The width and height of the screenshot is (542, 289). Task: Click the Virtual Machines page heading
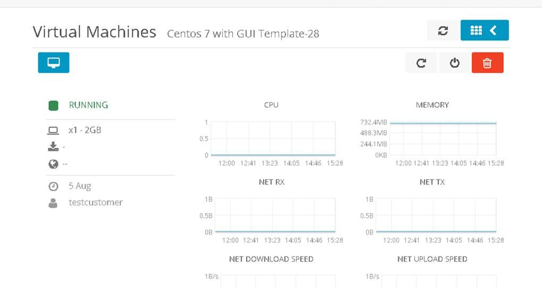point(95,32)
